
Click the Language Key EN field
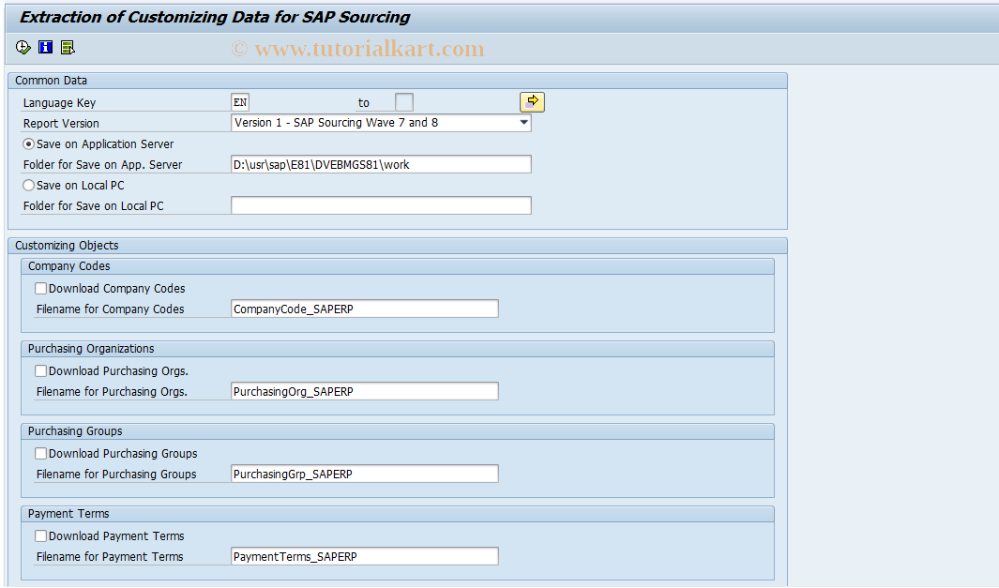point(240,102)
